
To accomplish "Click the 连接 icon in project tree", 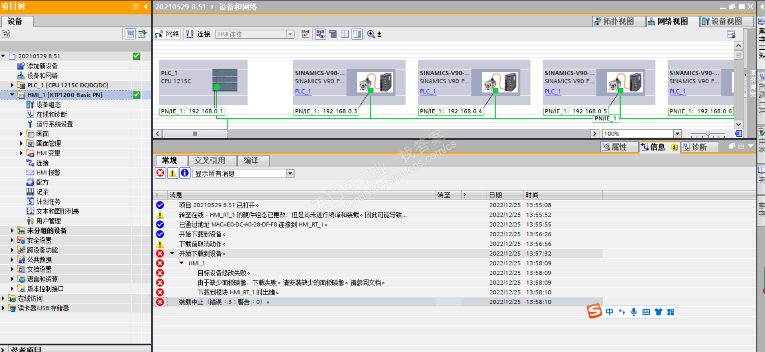I will (30, 163).
